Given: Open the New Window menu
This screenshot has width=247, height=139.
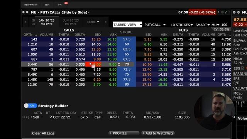Looking at the screenshot, I should coord(31,5).
